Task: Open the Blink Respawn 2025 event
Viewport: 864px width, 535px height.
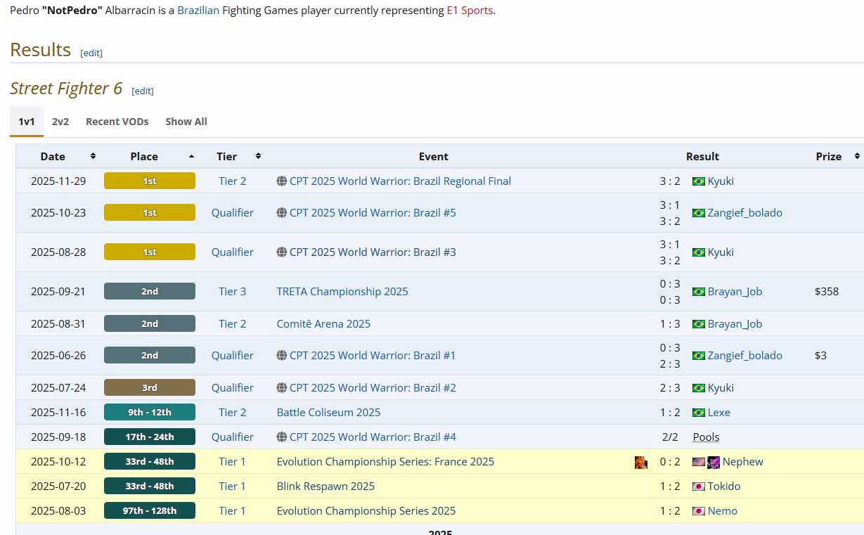Action: point(325,486)
